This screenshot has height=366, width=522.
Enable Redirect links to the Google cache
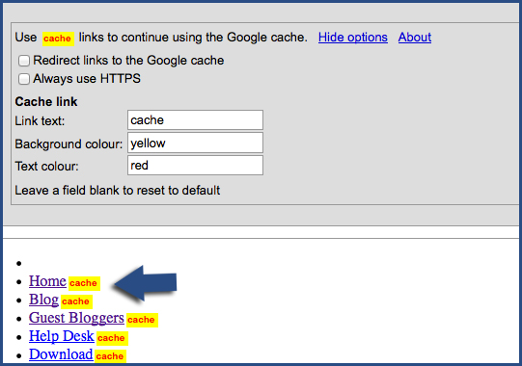(24, 61)
